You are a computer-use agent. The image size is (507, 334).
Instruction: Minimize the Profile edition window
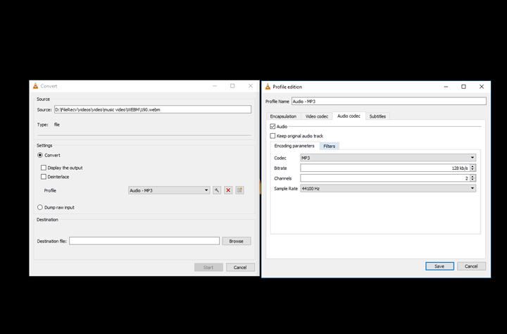[446, 87]
